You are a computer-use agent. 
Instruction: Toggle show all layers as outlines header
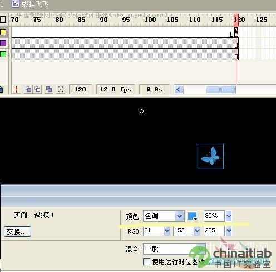3,20
